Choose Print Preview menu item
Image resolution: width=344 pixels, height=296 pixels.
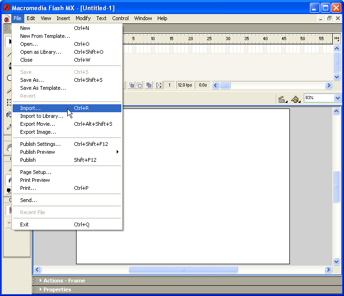(67, 180)
